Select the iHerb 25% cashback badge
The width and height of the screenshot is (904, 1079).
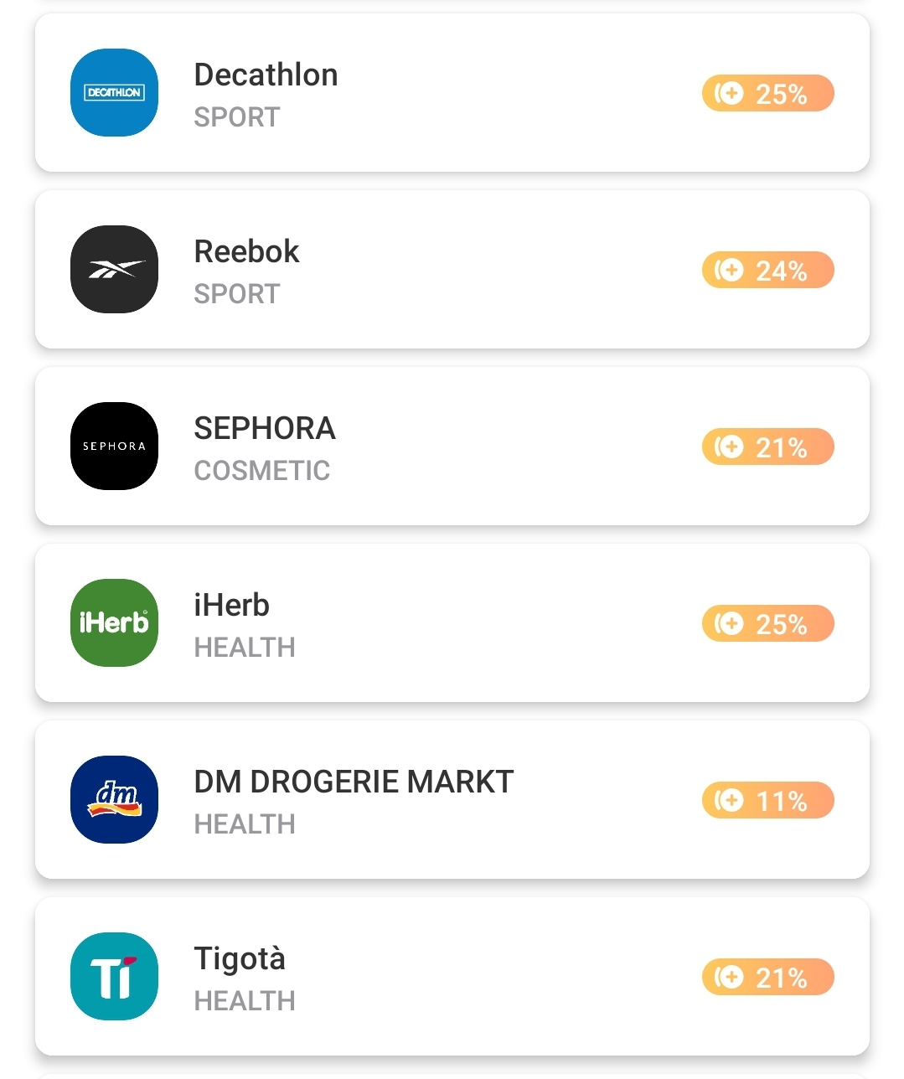[767, 623]
